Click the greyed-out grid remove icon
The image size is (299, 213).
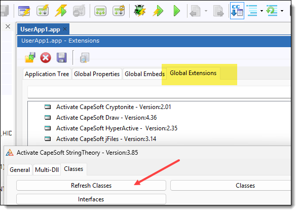coord(79,11)
